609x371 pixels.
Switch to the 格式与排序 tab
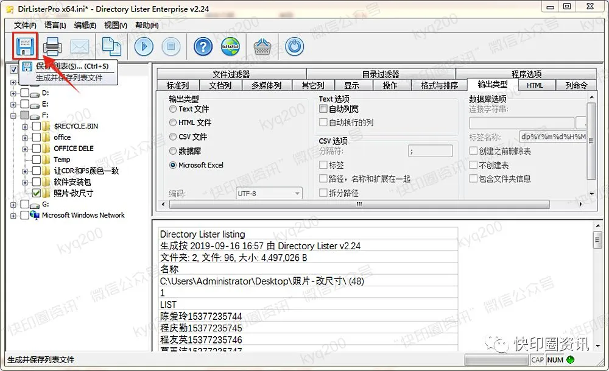click(439, 85)
